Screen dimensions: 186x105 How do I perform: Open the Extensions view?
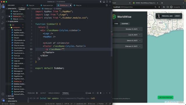[3, 29]
